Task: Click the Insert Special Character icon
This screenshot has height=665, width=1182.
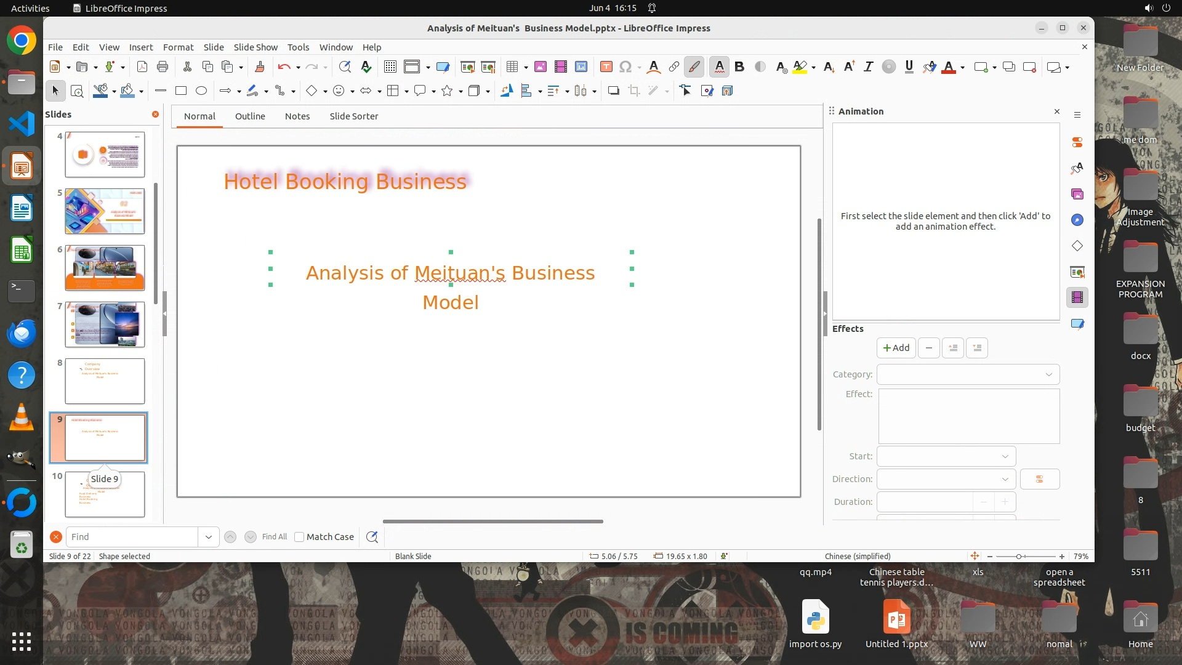Action: (x=625, y=67)
